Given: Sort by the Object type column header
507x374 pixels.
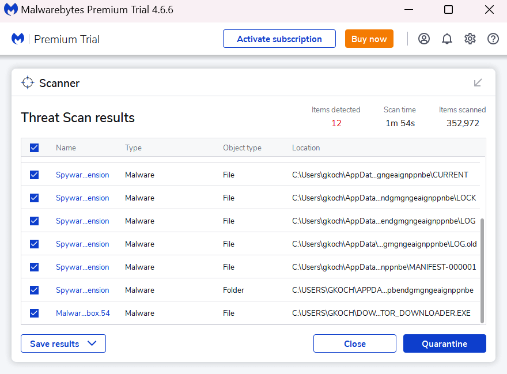Looking at the screenshot, I should pos(242,148).
